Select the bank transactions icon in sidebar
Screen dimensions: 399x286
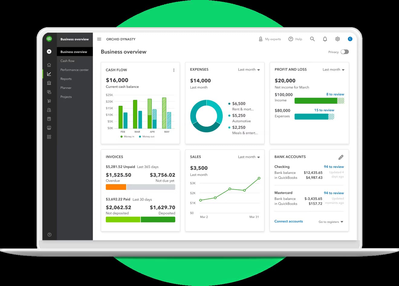pos(49,83)
